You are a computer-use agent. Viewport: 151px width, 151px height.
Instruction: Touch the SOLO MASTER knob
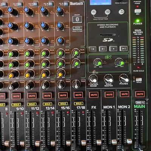tap(109, 79)
